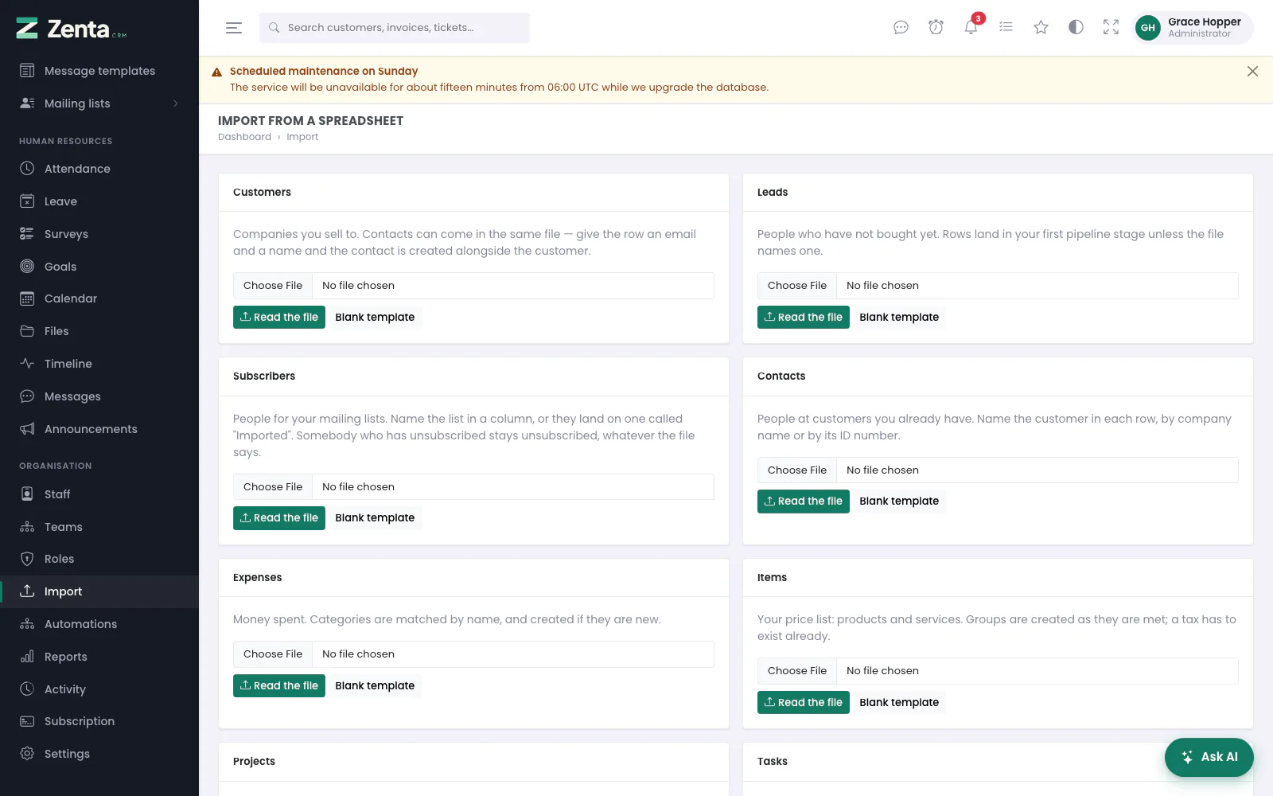Open Activity in sidebar
The width and height of the screenshot is (1273, 796).
tap(99, 689)
